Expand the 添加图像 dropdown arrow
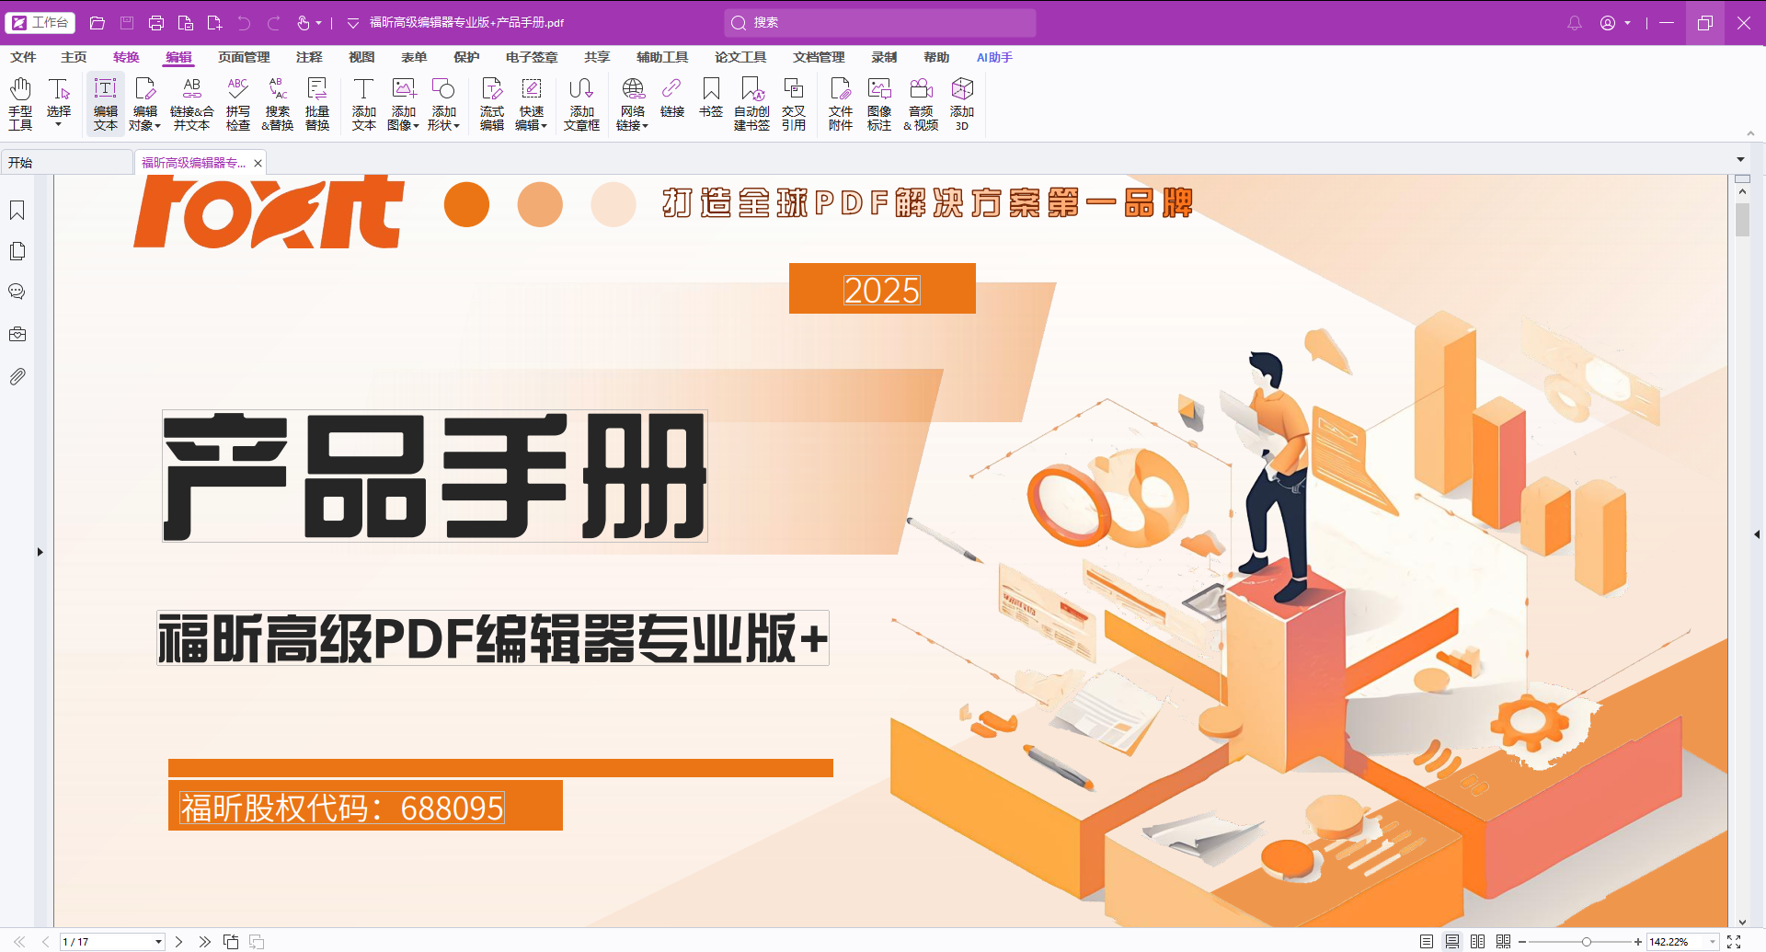 point(417,126)
